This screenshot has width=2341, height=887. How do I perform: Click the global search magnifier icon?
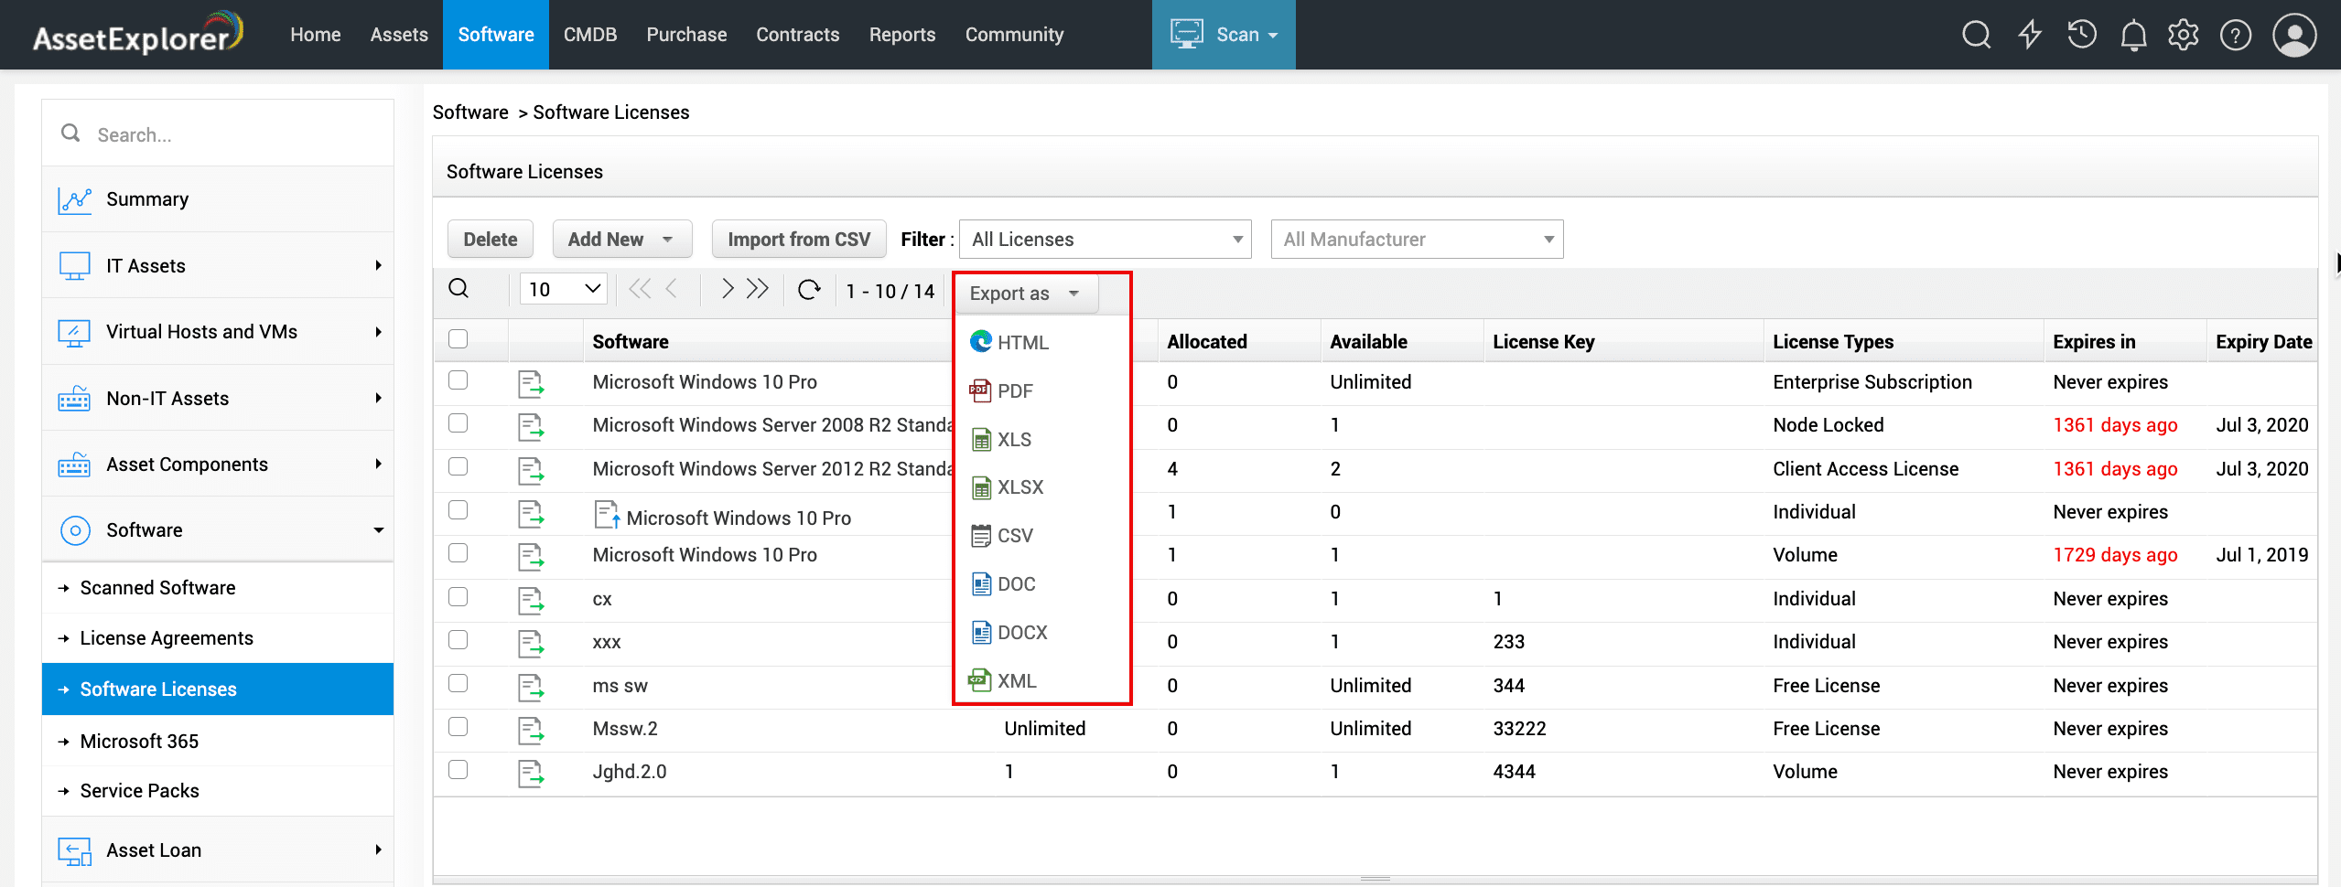(x=1976, y=35)
